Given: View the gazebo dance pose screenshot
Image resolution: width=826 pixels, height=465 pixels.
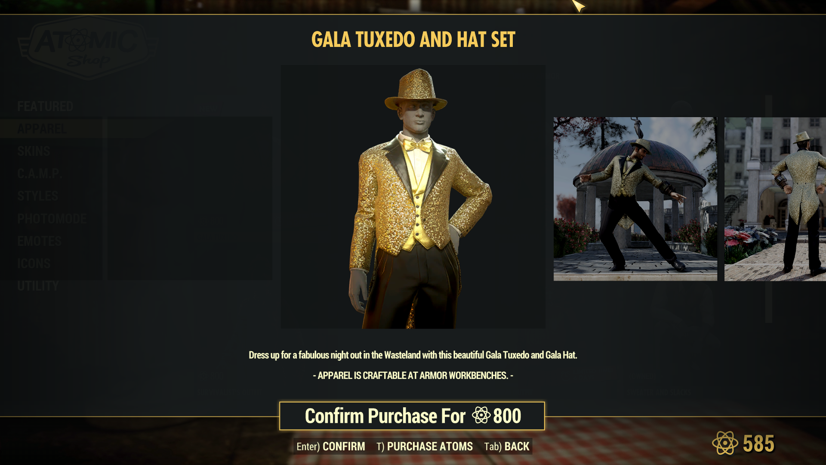Looking at the screenshot, I should (x=635, y=199).
